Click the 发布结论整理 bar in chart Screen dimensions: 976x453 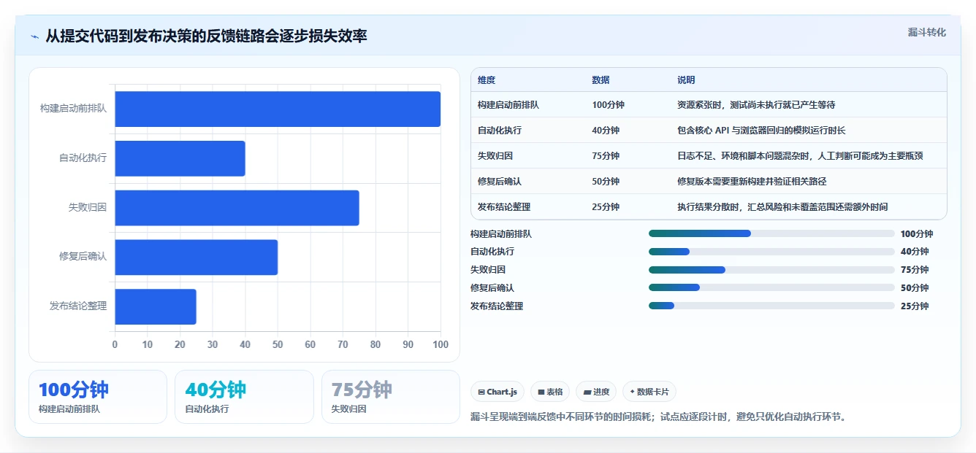pyautogui.click(x=156, y=306)
